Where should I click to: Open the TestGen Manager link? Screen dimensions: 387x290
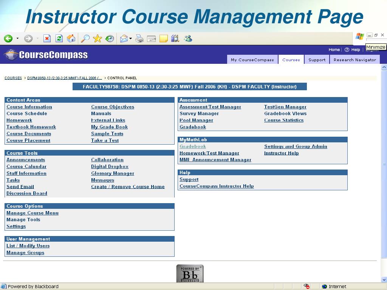pos(285,107)
